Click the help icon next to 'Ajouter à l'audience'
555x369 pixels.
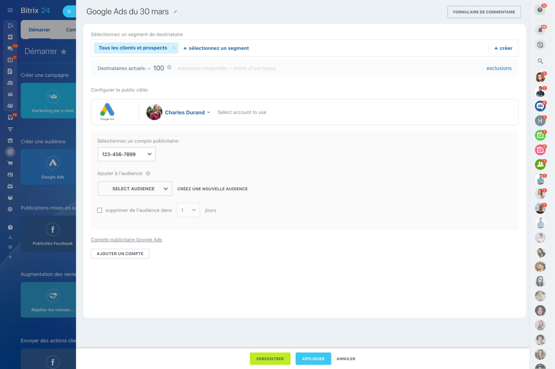click(x=148, y=174)
